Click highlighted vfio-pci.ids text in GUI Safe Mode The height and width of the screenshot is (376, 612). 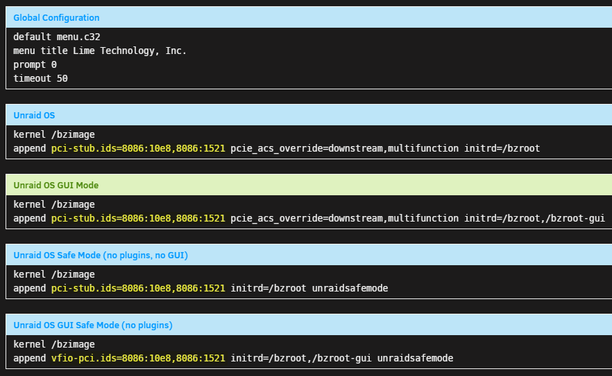click(138, 358)
